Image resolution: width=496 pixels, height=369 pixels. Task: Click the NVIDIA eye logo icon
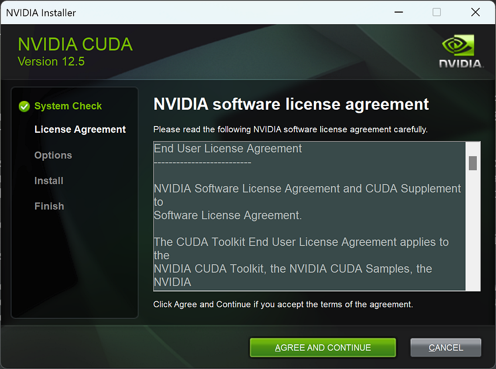[458, 45]
